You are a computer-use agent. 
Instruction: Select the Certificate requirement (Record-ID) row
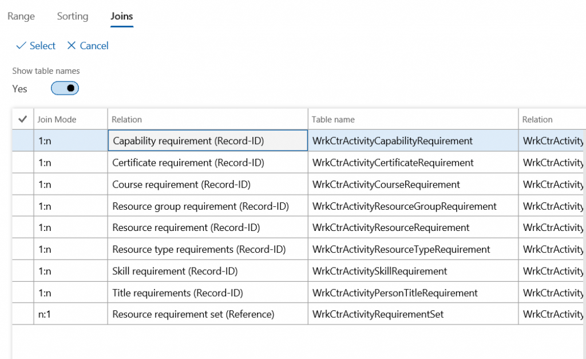(188, 163)
